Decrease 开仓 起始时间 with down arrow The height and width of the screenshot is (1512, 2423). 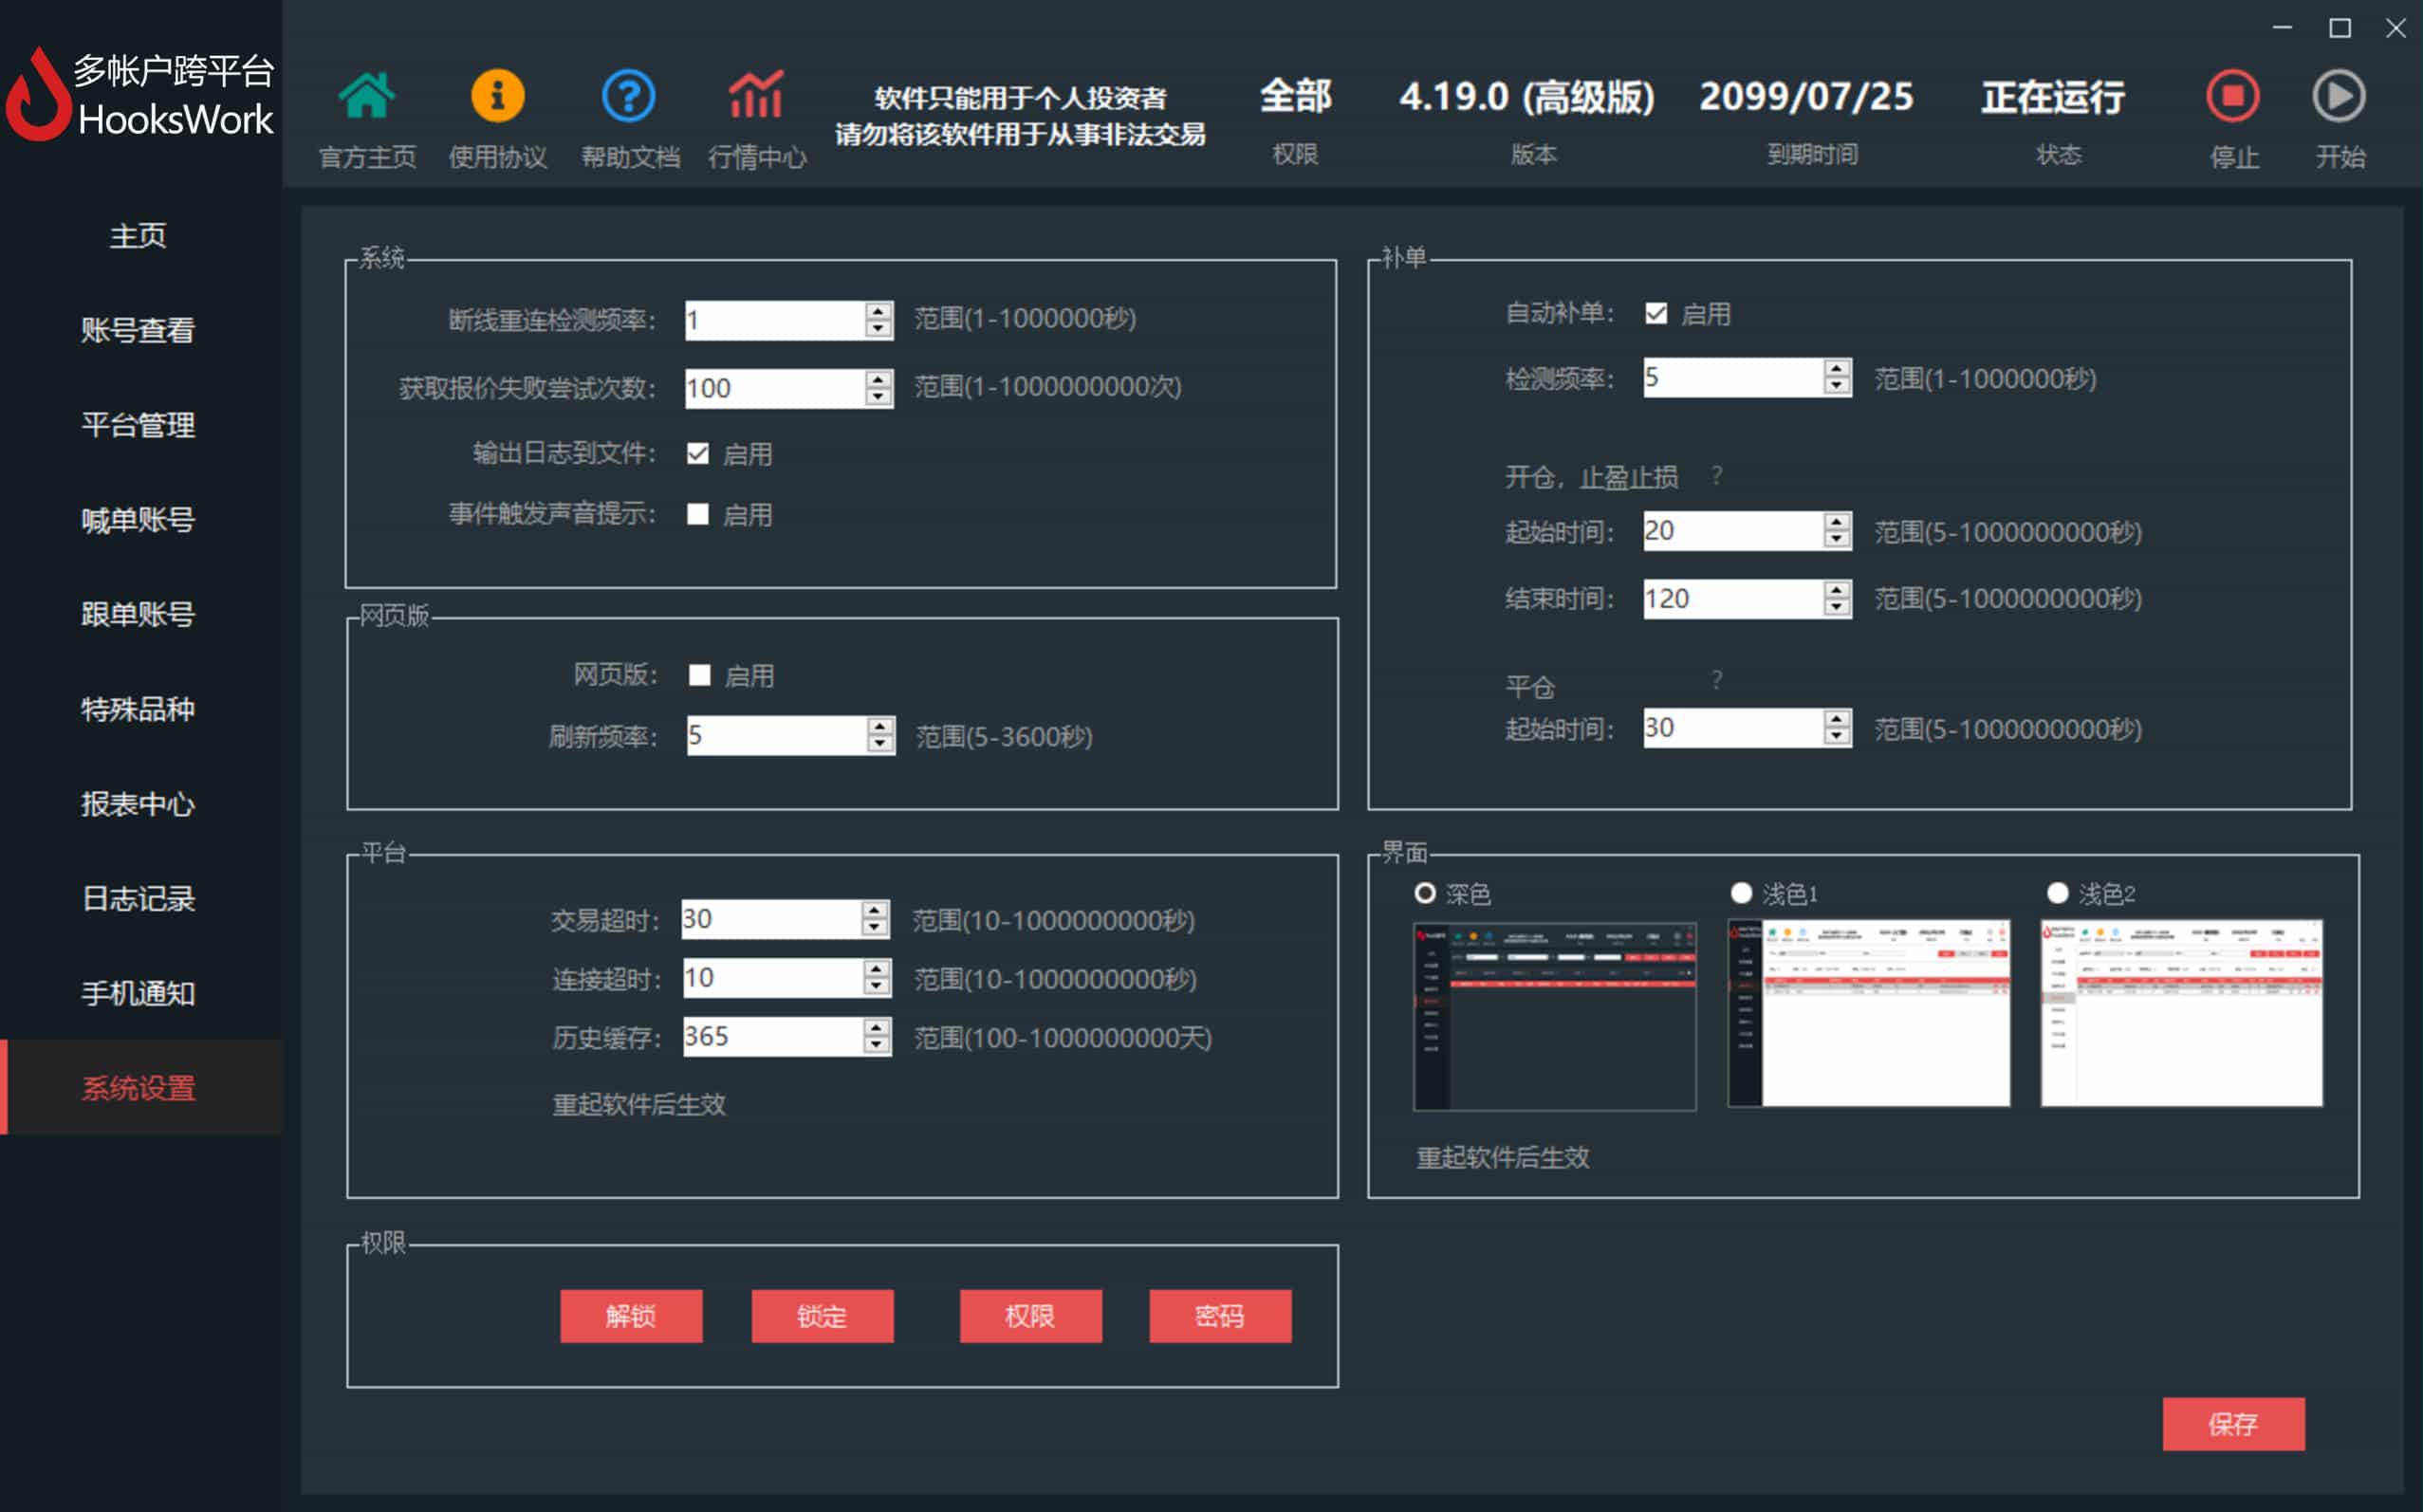[1837, 540]
